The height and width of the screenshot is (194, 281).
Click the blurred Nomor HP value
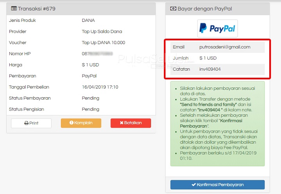click(x=97, y=54)
